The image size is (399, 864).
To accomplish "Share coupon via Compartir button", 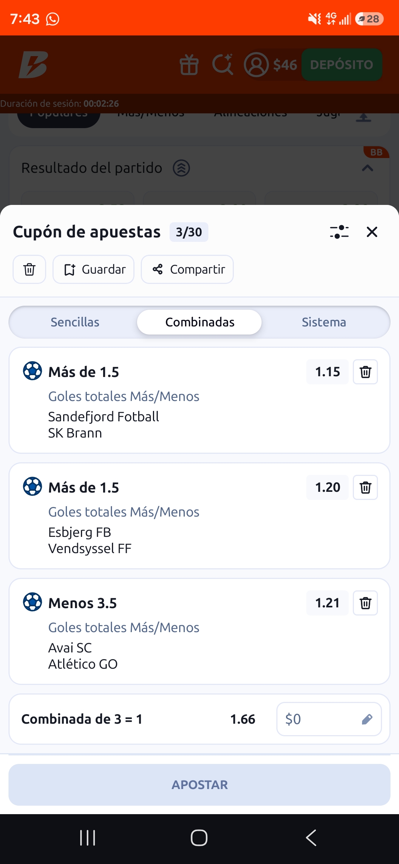I will point(187,270).
